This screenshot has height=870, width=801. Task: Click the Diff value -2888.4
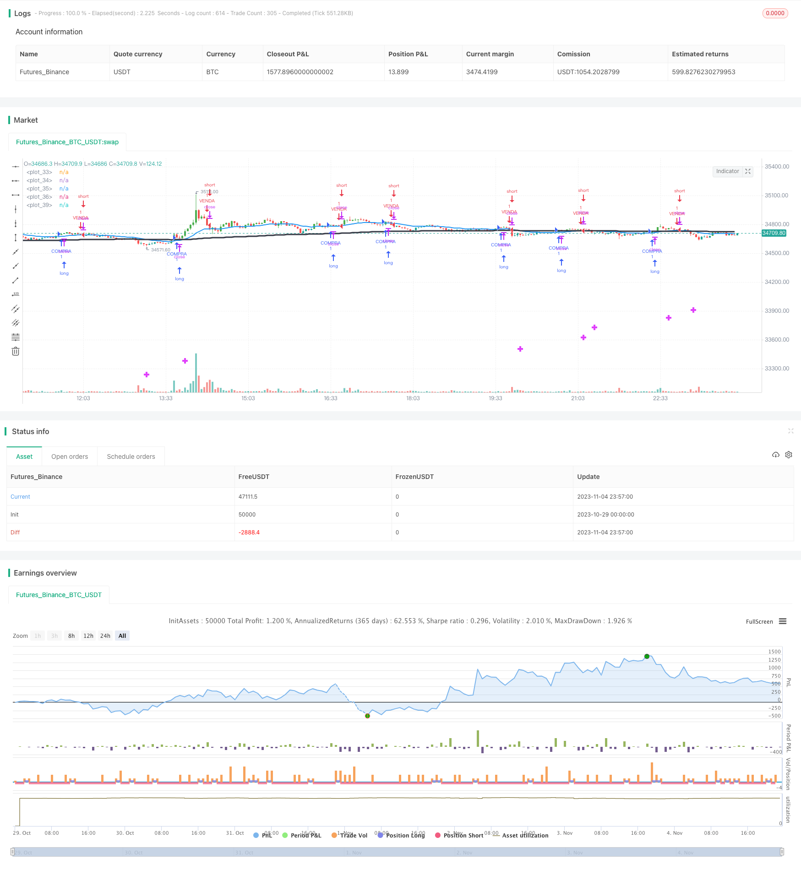(249, 533)
